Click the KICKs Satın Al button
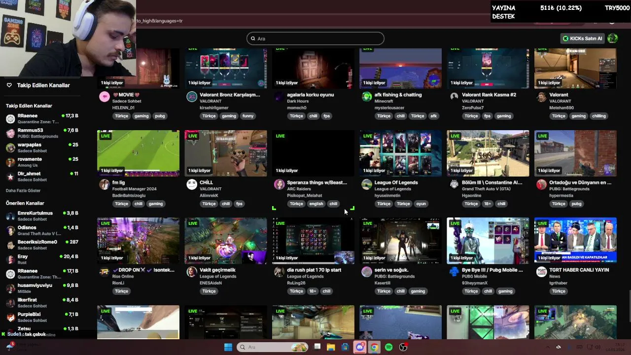Screen dimensions: 631x355 click(583, 38)
